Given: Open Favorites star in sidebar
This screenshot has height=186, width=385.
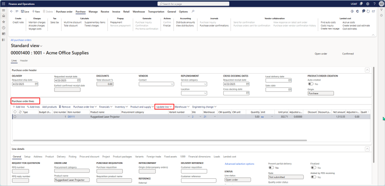Looking at the screenshot, I should pos(3,22).
